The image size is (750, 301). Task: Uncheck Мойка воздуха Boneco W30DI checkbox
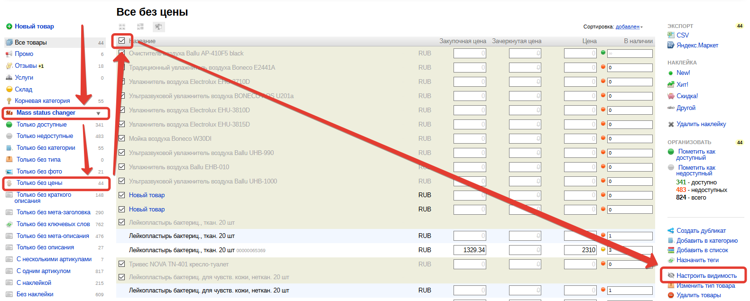(122, 138)
